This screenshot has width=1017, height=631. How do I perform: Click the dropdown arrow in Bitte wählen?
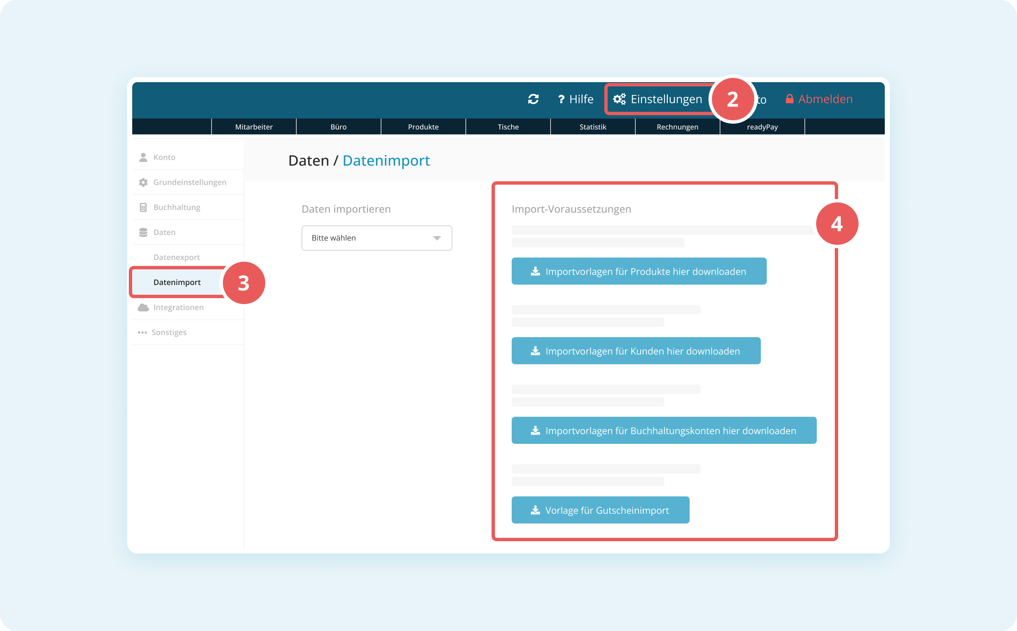tap(437, 238)
